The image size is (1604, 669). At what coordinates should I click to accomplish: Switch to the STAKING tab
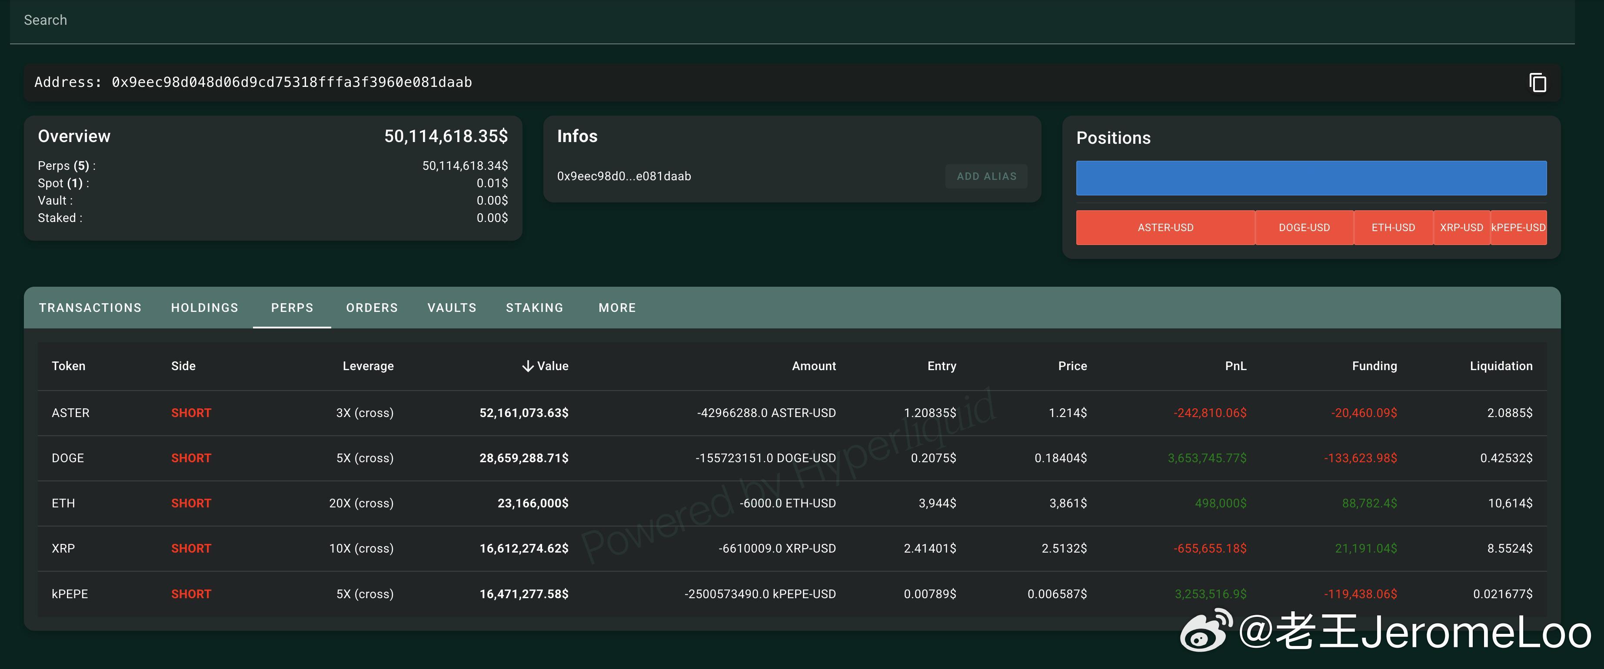click(x=534, y=308)
